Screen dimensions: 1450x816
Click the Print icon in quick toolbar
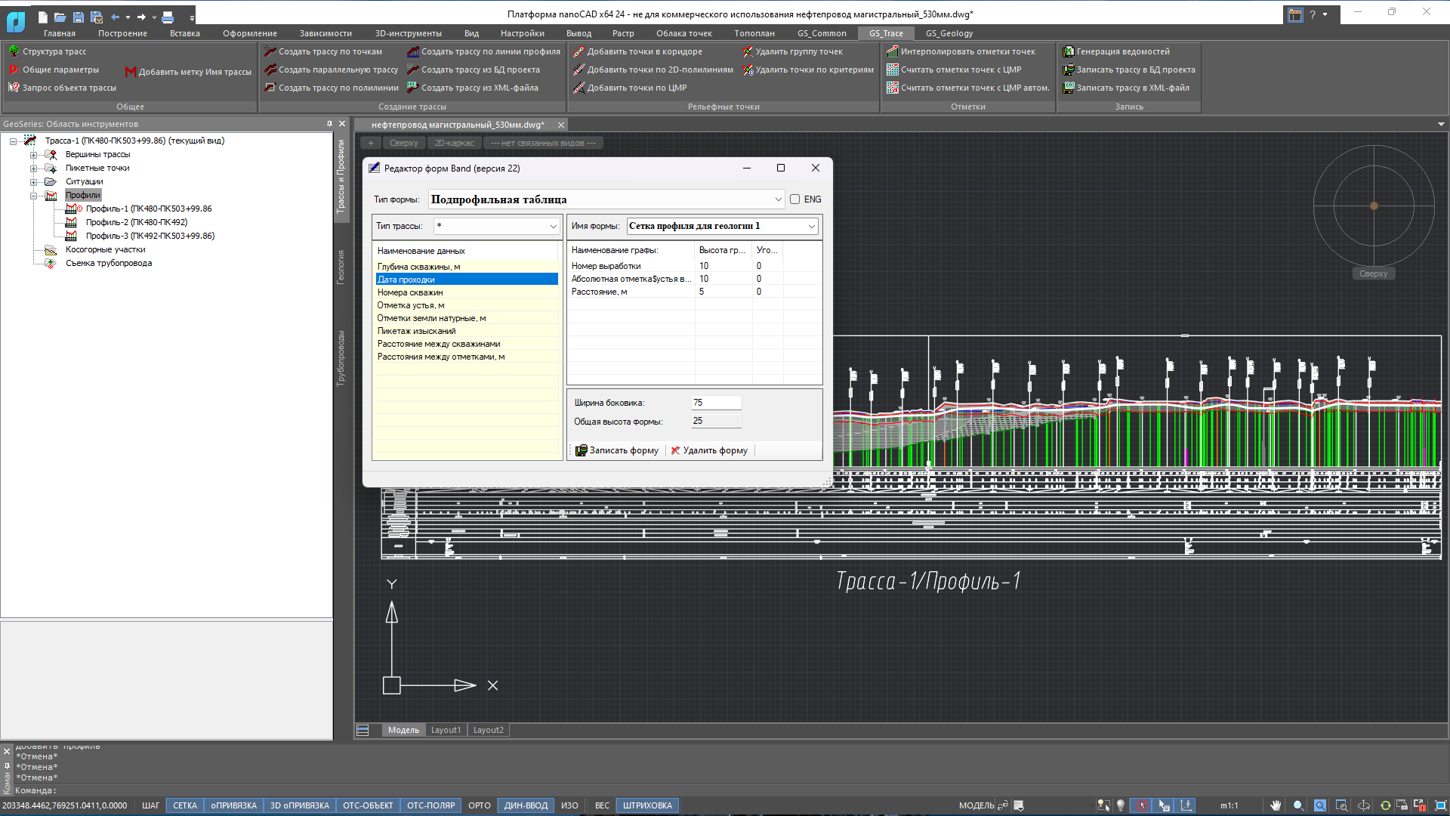click(x=168, y=17)
